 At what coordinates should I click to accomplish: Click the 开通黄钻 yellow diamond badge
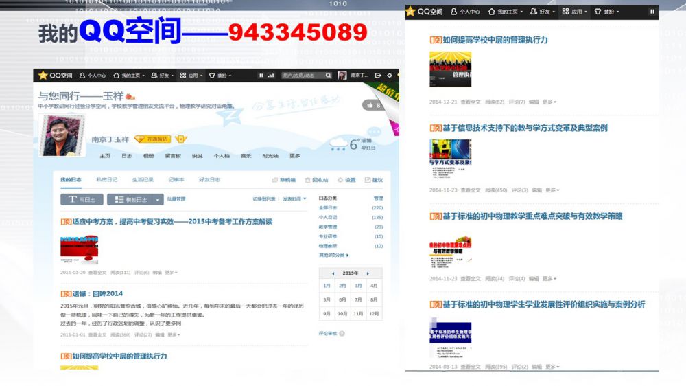152,139
